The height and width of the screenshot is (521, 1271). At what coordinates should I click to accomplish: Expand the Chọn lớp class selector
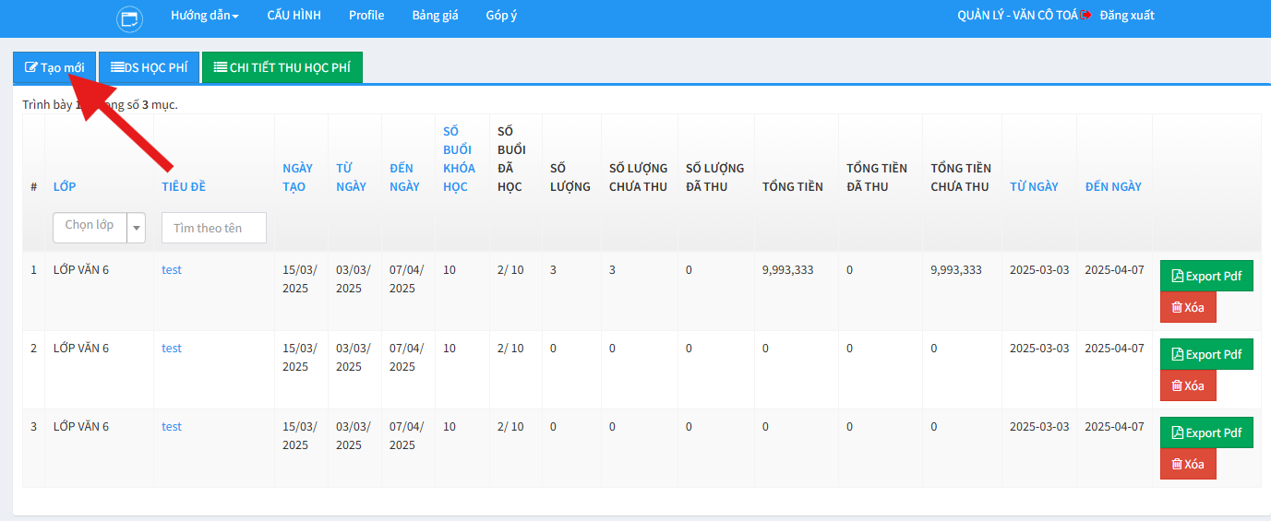90,226
